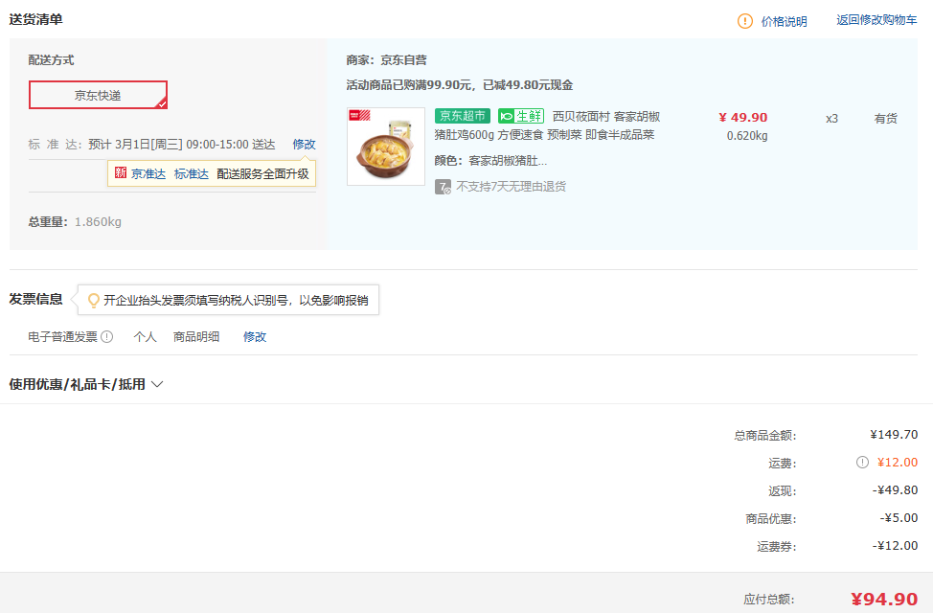Click the lightbulb tip icon in invoice notice

pos(94,300)
